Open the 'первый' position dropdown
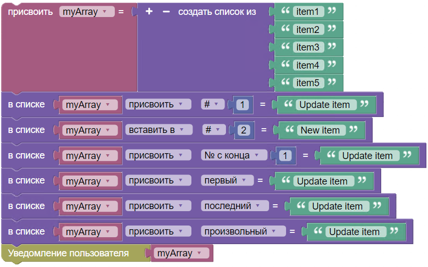428x267 pixels. [228, 180]
